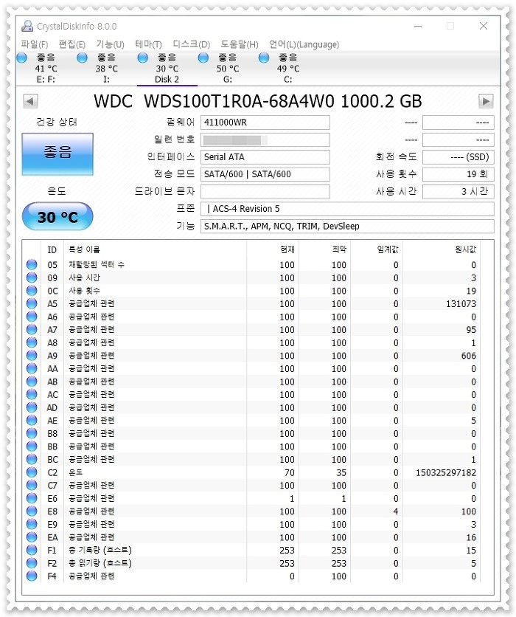This screenshot has height=617, width=516.
Task: Click the Serial ATA interface field
Action: pyautogui.click(x=265, y=157)
